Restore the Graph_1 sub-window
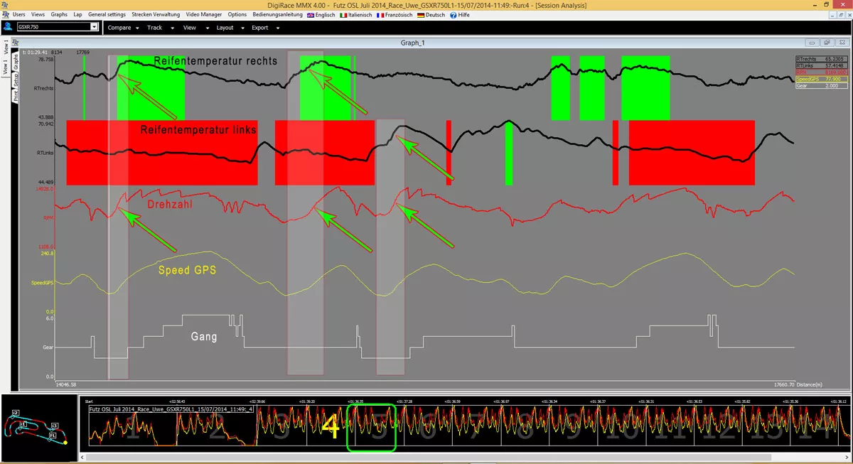 (x=828, y=42)
